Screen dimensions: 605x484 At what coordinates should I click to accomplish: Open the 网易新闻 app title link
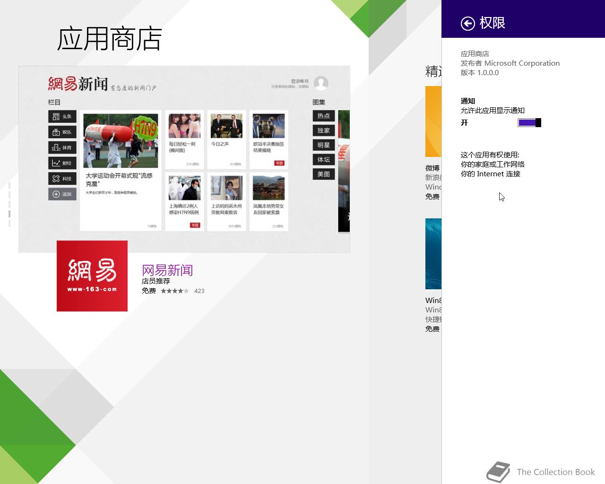pyautogui.click(x=167, y=270)
